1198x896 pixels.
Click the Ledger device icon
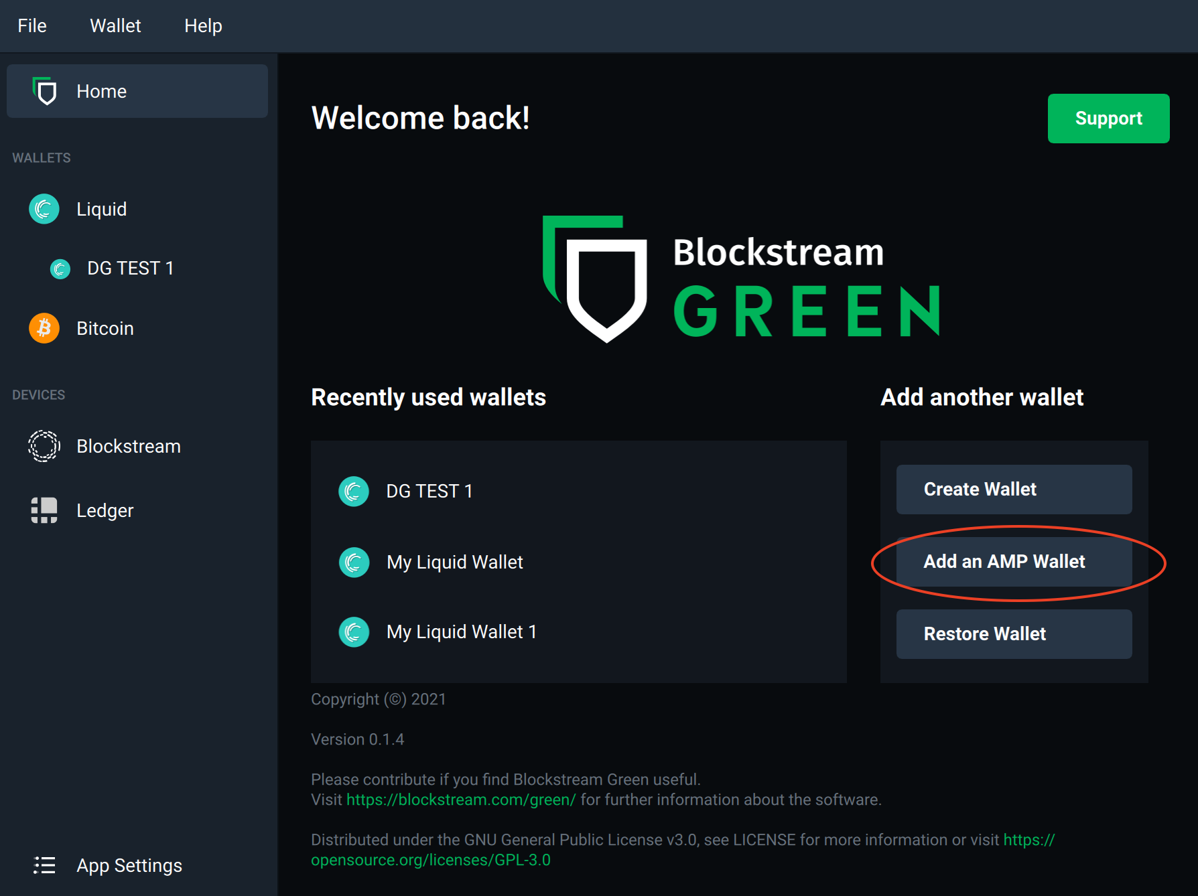coord(44,510)
